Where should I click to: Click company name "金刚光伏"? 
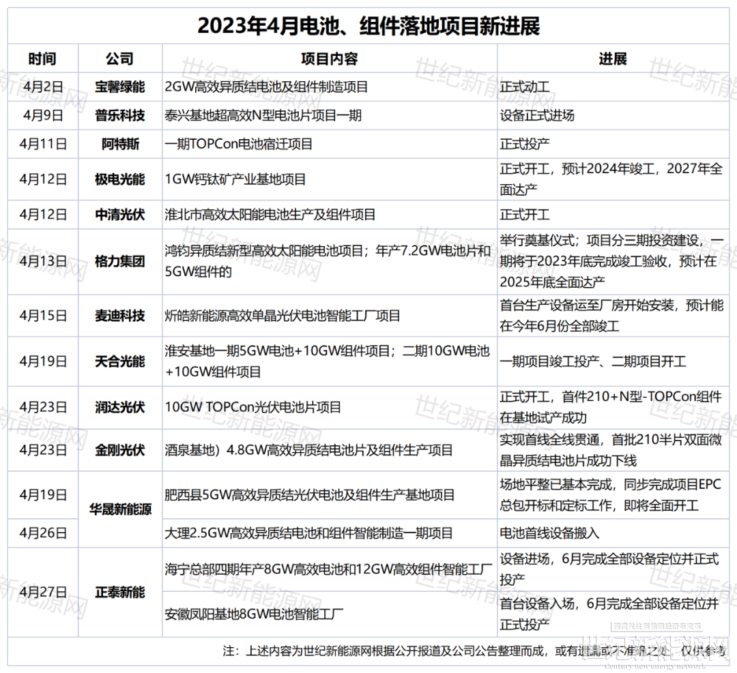point(120,451)
